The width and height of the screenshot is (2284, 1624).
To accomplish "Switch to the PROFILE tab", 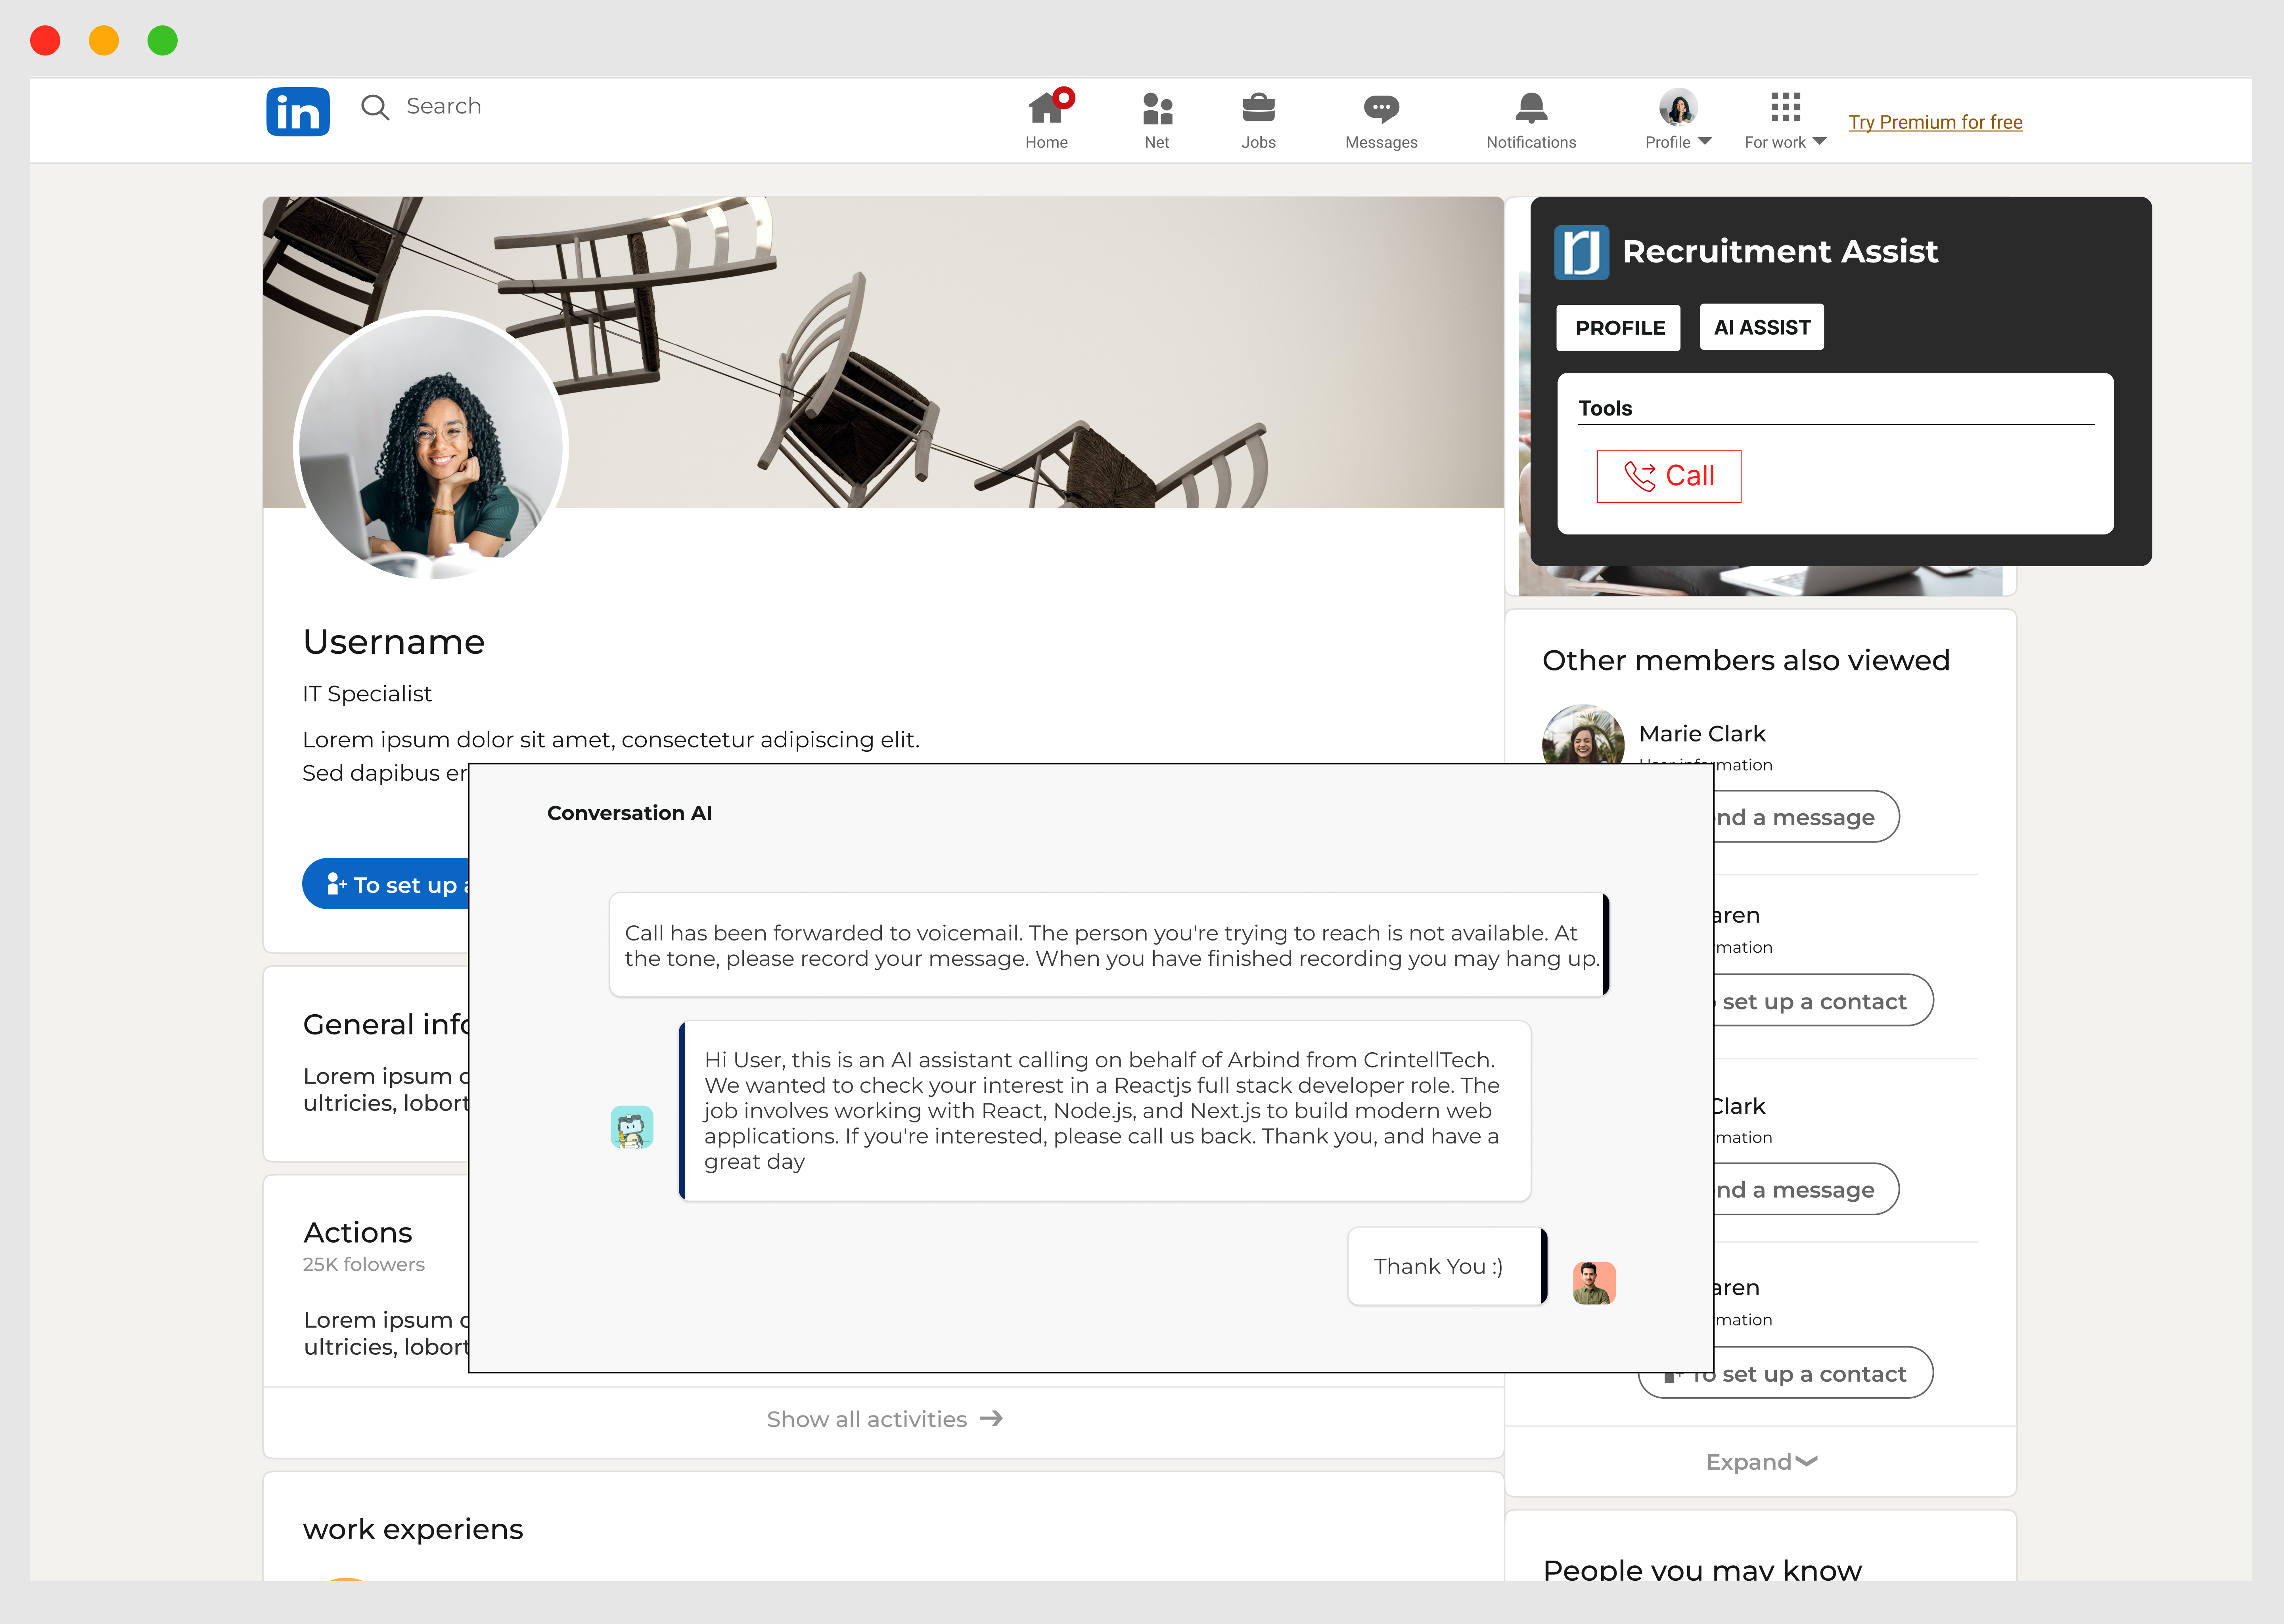I will [x=1619, y=328].
